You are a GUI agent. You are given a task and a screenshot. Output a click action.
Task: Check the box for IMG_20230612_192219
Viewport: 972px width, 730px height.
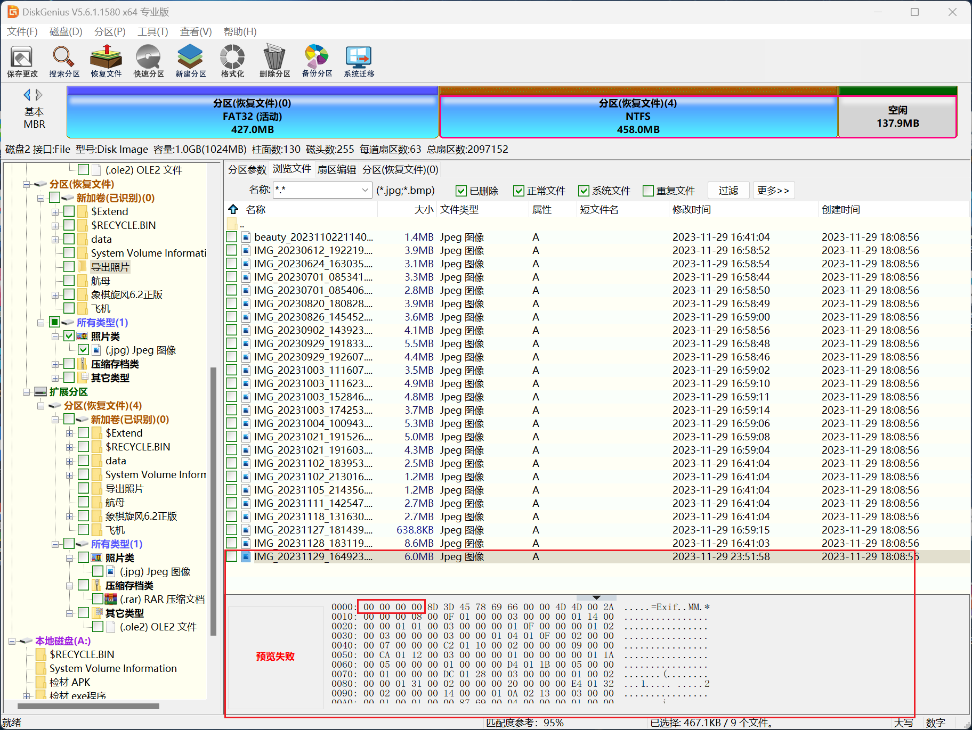[x=231, y=250]
